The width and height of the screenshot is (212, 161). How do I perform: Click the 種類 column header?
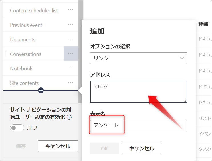click(203, 24)
